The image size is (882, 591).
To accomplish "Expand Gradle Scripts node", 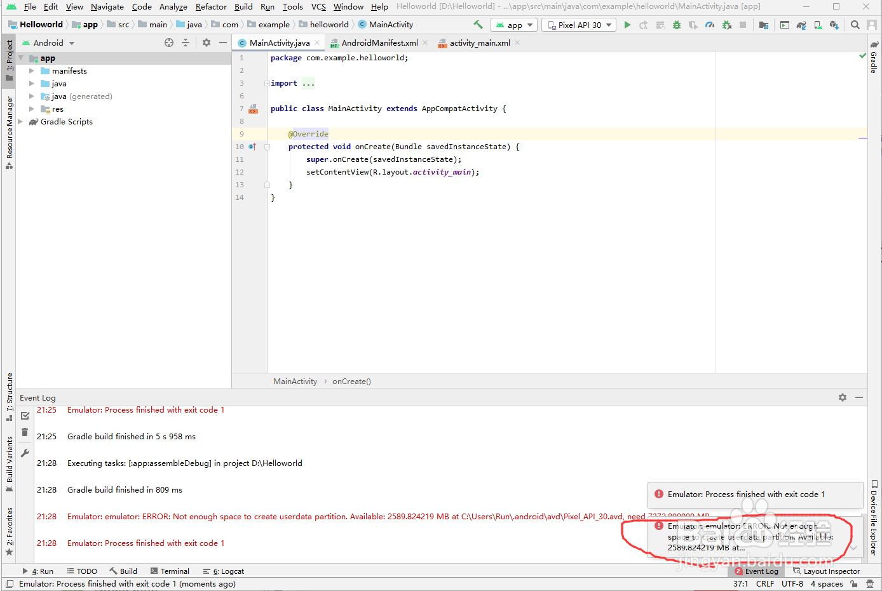I will pyautogui.click(x=20, y=122).
